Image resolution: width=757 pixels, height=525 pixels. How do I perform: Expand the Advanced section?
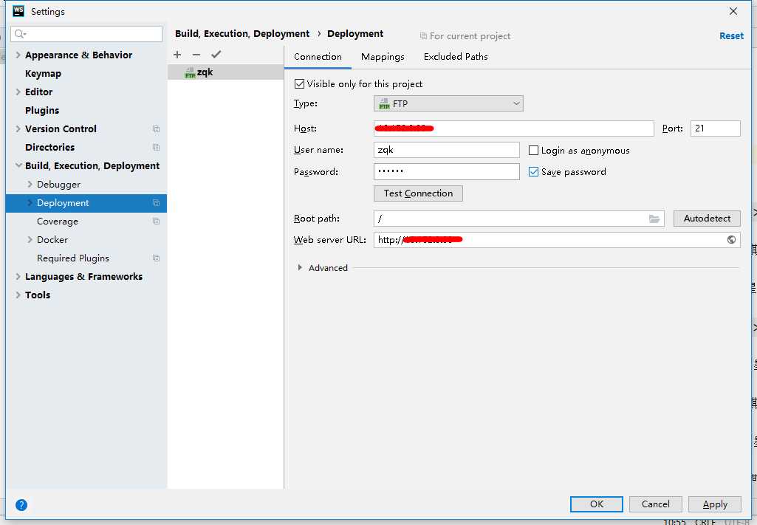(300, 267)
